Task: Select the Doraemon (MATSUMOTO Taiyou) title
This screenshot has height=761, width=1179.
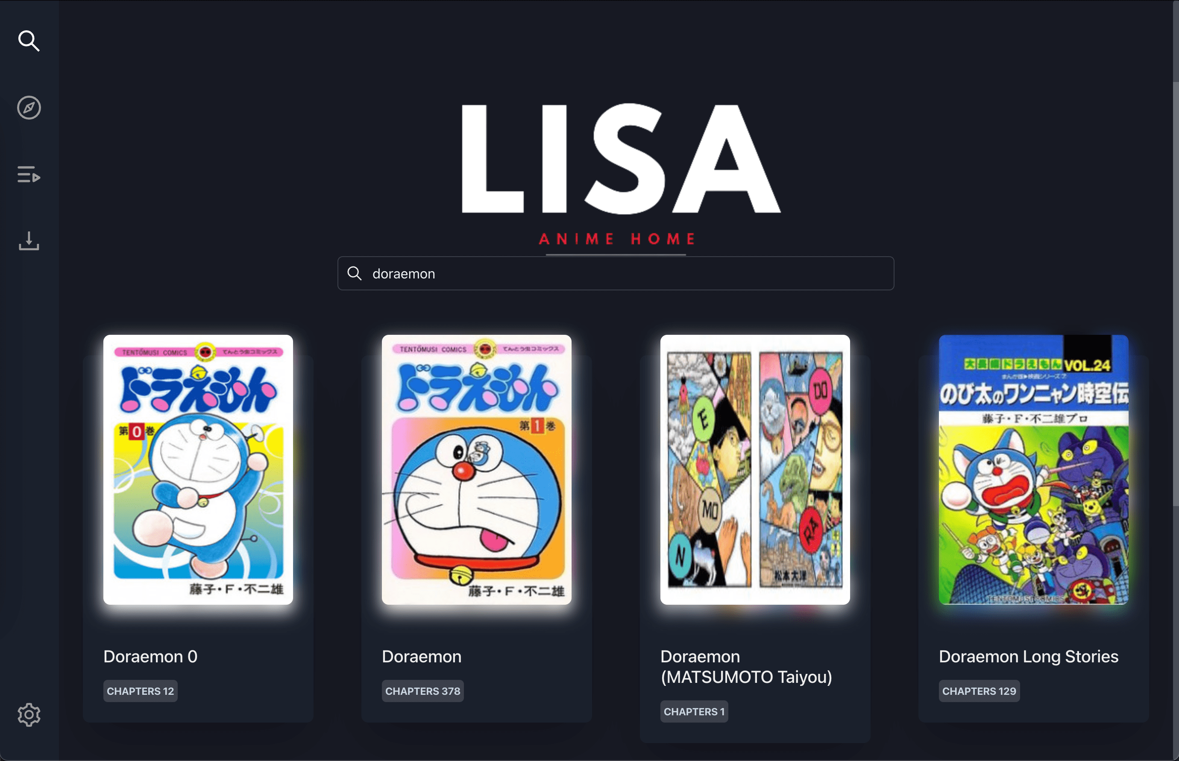Action: [746, 667]
